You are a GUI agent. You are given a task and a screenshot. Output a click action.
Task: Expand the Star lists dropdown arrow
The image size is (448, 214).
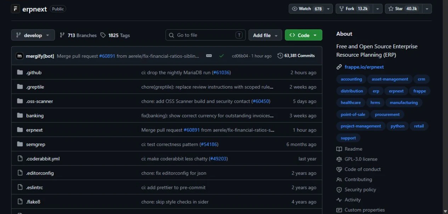pyautogui.click(x=427, y=9)
